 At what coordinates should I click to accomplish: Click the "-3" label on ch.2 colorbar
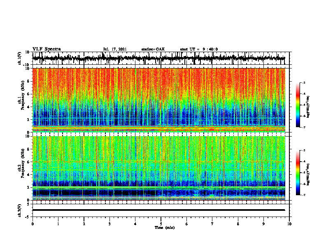(304, 151)
